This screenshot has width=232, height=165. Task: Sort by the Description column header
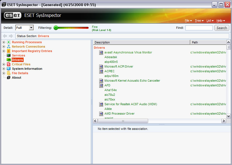pyautogui.click(x=141, y=42)
